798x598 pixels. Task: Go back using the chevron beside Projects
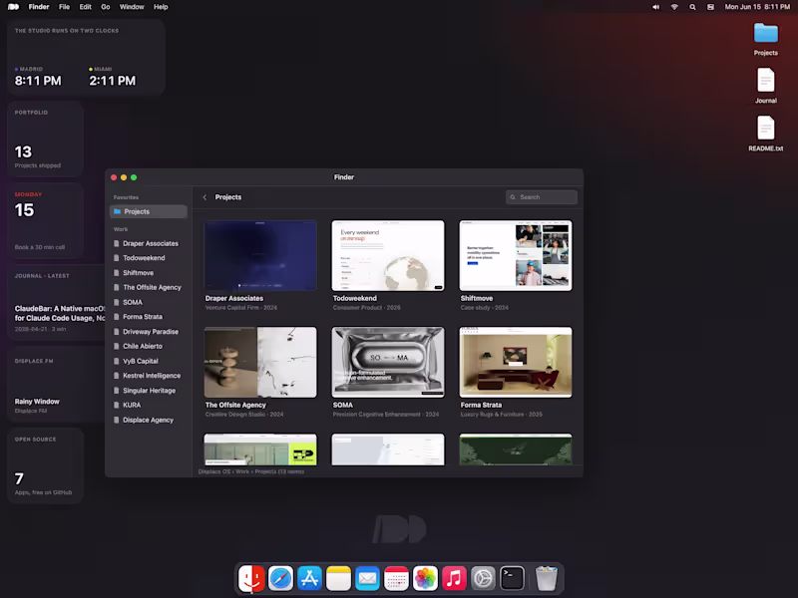click(204, 197)
